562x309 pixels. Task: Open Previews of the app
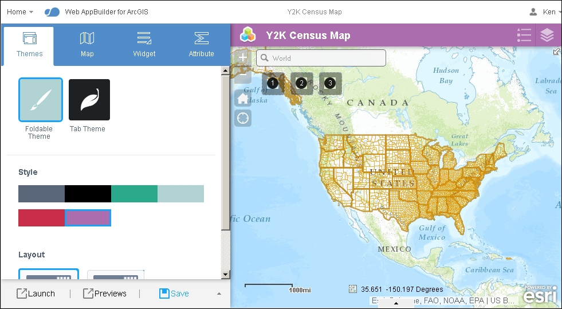(x=105, y=294)
